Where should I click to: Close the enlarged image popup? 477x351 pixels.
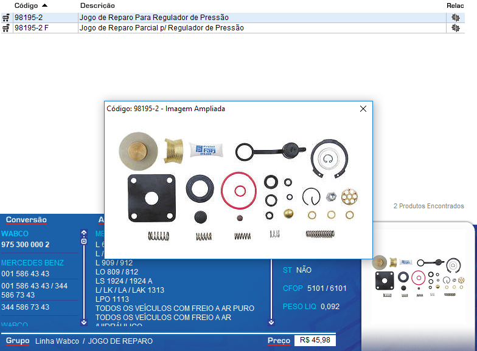(363, 109)
